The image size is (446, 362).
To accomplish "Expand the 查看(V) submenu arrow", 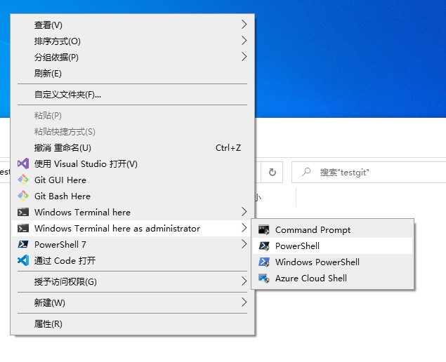I will (x=244, y=25).
